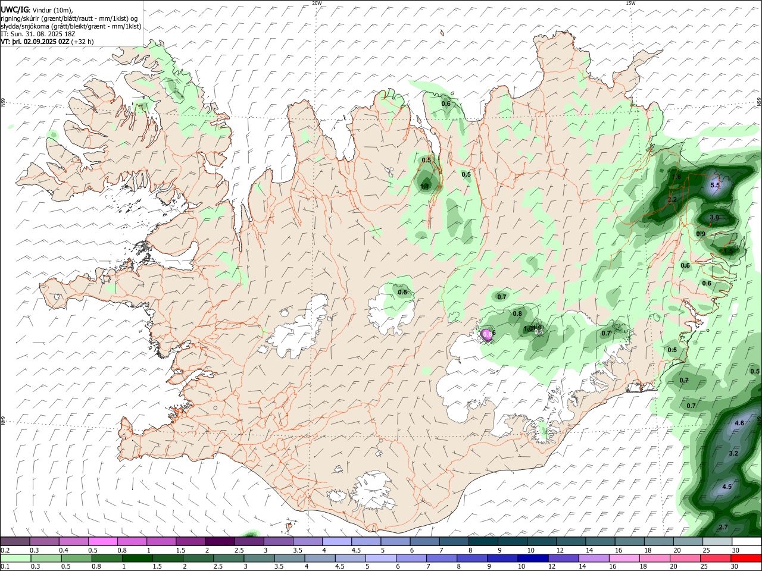Screen dimensions: 762x571
Task: Click the 'UWC/IG: Vindur (10m)' title text
Action: pos(36,10)
